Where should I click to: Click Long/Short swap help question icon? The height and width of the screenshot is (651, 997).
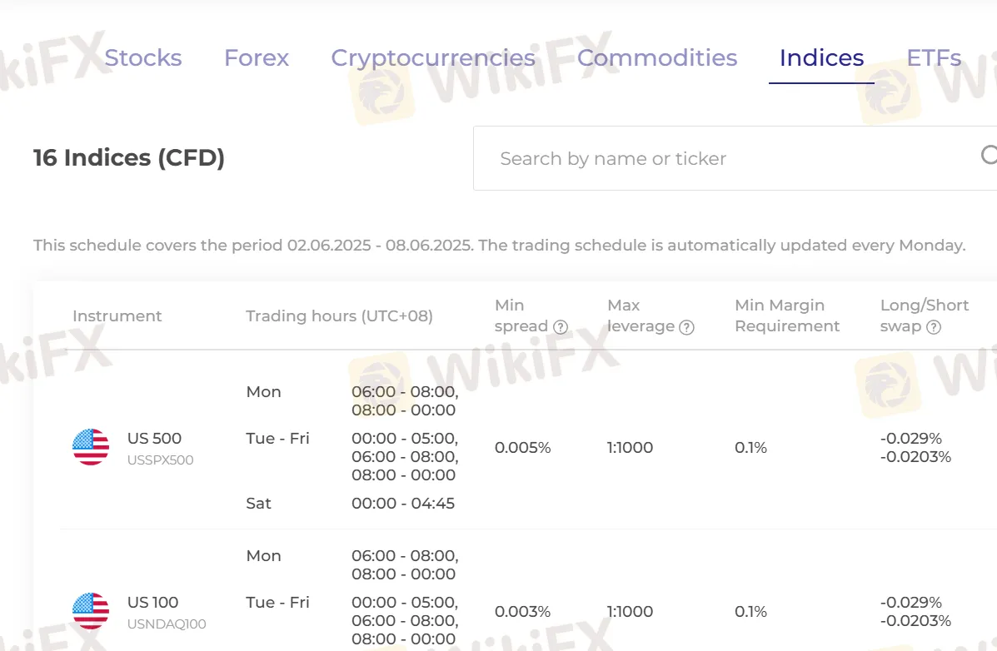click(x=934, y=327)
